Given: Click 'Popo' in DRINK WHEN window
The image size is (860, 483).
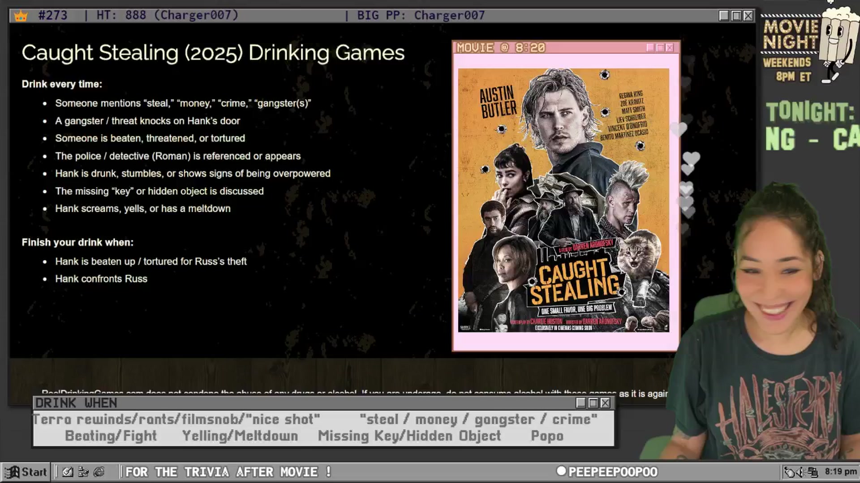Looking at the screenshot, I should (547, 436).
